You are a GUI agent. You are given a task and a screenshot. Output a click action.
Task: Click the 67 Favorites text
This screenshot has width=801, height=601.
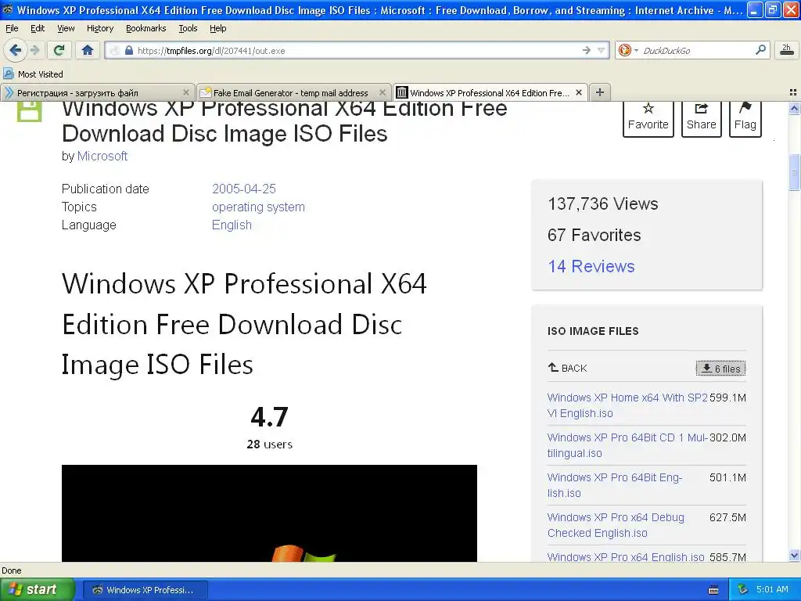(594, 235)
